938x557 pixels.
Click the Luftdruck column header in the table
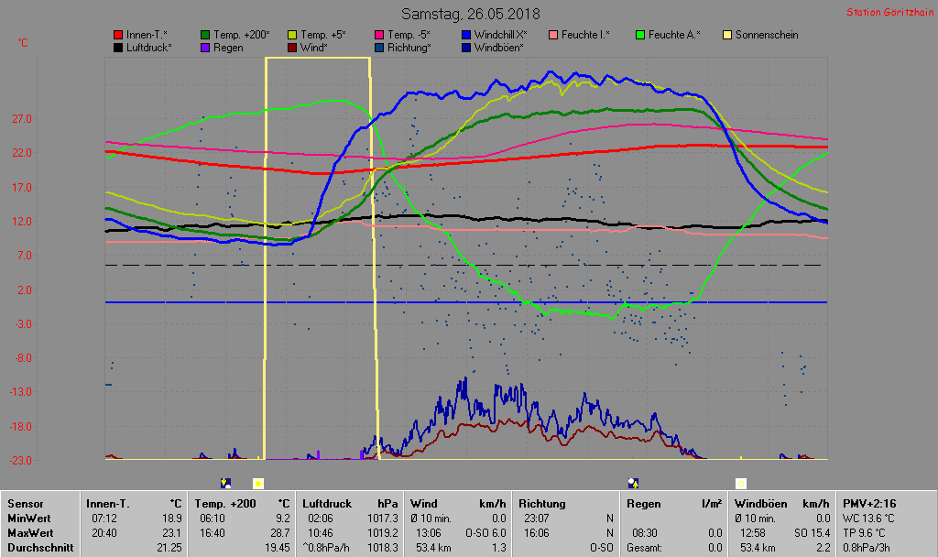pos(327,504)
